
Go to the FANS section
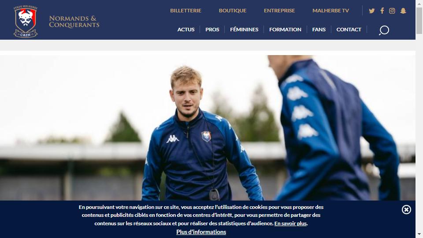point(319,30)
